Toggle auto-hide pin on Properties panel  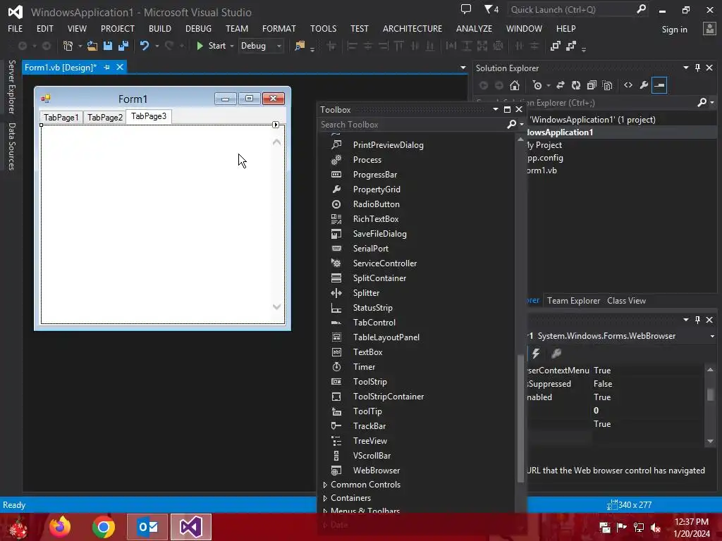697,319
